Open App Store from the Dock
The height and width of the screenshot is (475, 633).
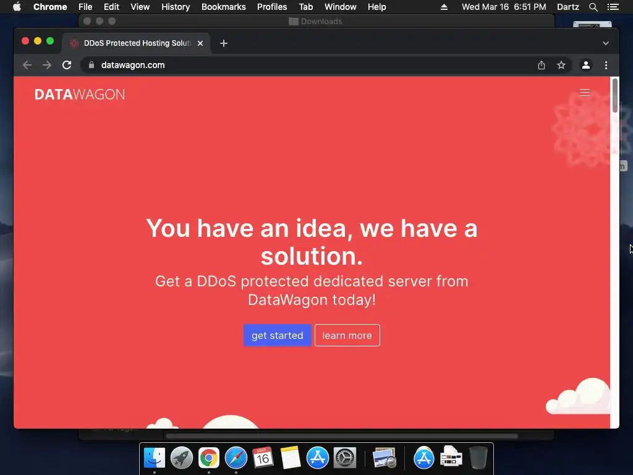pyautogui.click(x=317, y=458)
